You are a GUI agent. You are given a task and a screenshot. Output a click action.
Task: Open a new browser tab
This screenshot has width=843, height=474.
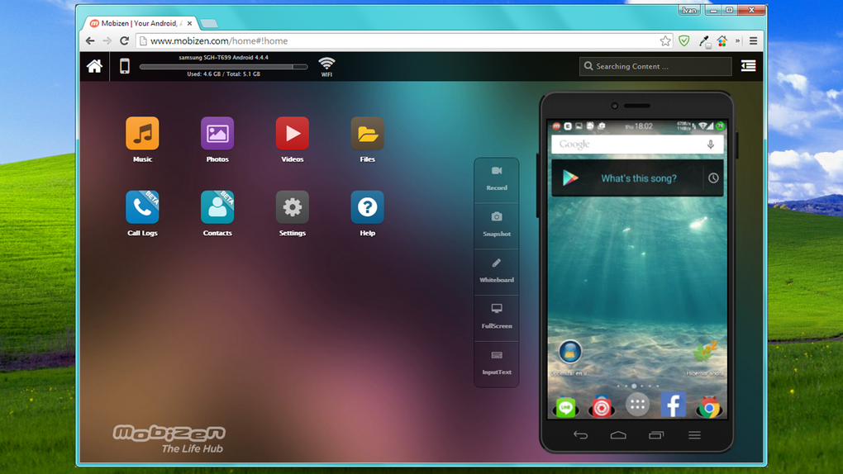209,23
